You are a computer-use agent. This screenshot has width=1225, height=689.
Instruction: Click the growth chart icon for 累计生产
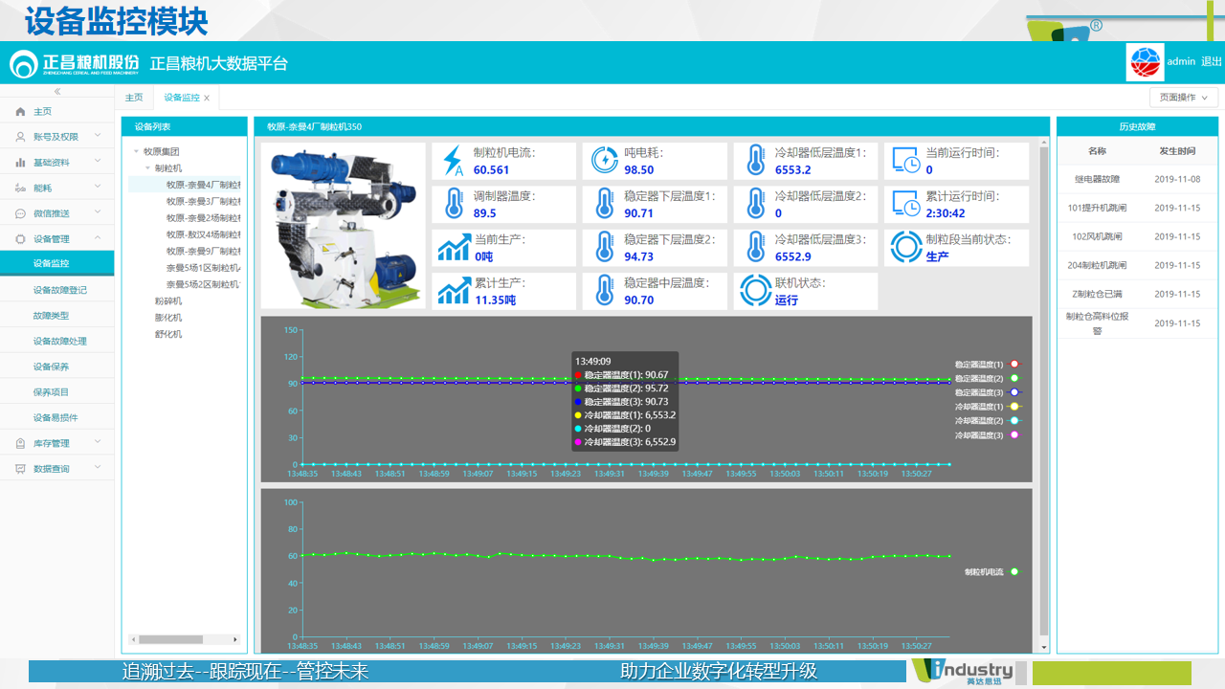tap(453, 291)
